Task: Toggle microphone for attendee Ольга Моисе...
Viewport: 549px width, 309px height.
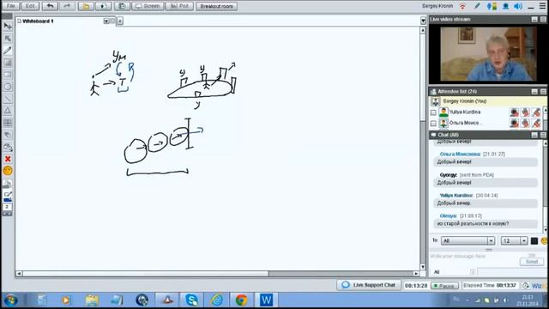Action: point(525,123)
